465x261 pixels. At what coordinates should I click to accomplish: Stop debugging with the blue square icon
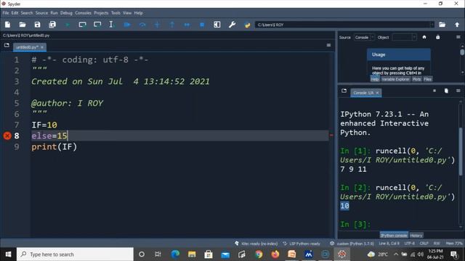tap(202, 25)
